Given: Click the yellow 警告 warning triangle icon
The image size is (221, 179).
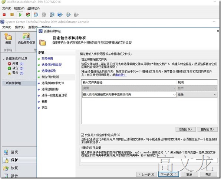Looking at the screenshot, I should point(9,73).
